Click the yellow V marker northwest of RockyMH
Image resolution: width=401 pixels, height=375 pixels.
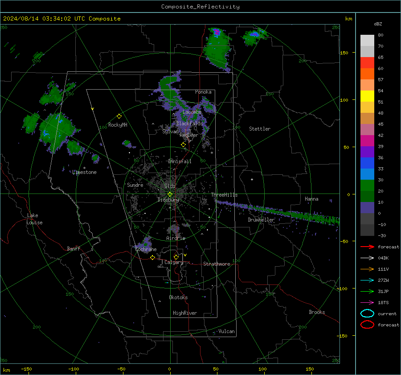[x=92, y=109]
